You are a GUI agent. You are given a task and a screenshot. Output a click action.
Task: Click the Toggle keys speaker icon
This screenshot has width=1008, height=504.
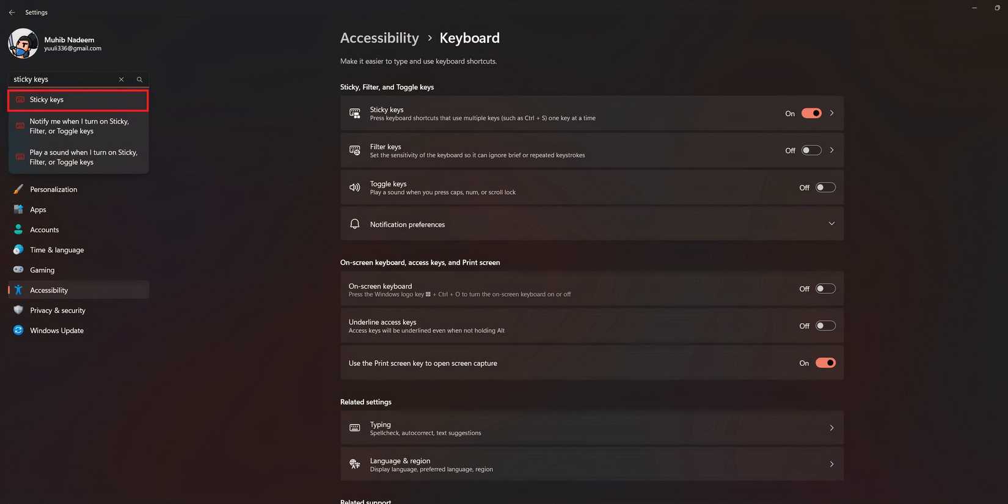click(354, 187)
